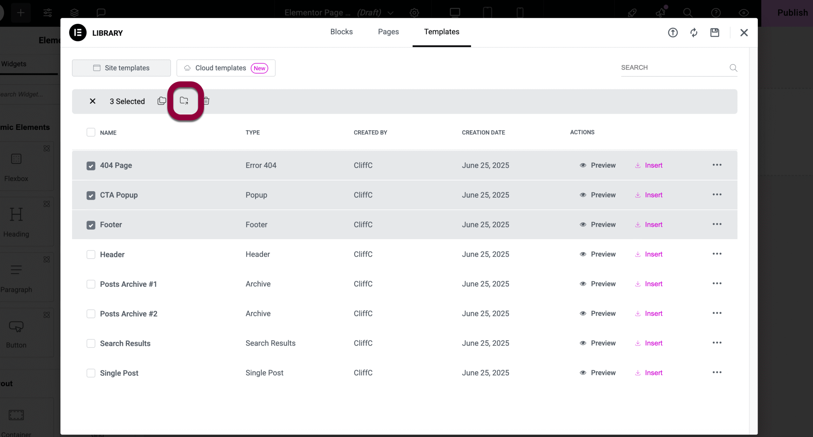Click the save template floppy disk icon
Screen dimensions: 813x437
[x=715, y=33]
